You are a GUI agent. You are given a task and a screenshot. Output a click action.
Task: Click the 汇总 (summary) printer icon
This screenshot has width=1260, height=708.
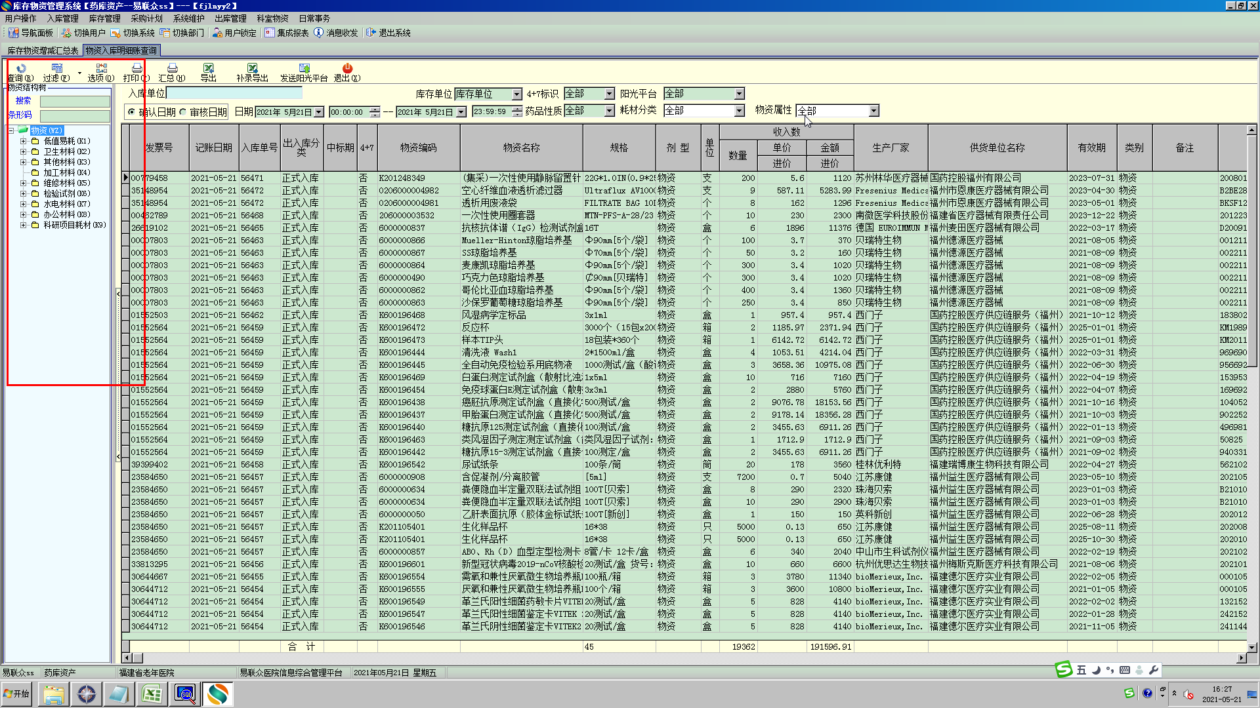[172, 69]
